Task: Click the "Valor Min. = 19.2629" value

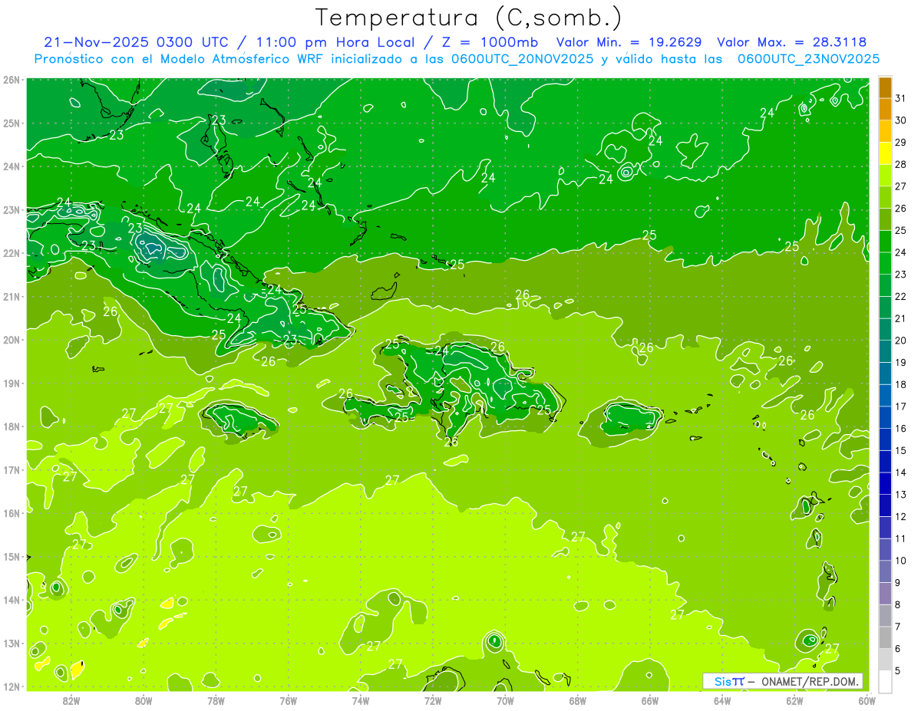Action: point(630,42)
